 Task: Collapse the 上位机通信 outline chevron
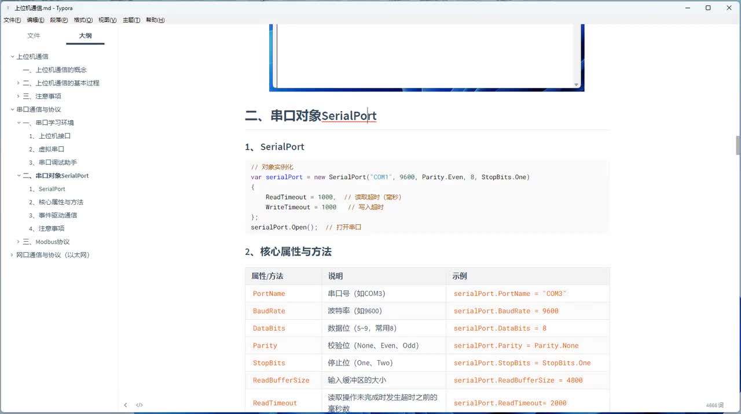(12, 57)
